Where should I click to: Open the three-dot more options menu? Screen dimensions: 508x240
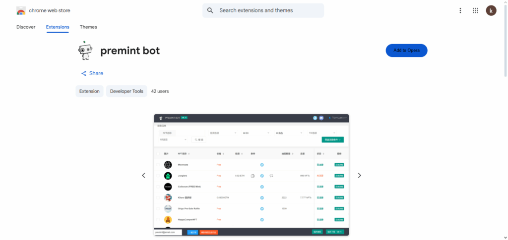(x=460, y=11)
